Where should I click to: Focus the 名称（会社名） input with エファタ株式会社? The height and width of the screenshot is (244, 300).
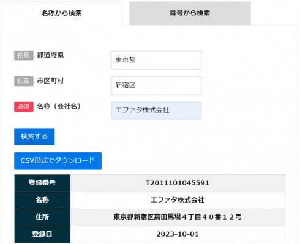tap(156, 110)
